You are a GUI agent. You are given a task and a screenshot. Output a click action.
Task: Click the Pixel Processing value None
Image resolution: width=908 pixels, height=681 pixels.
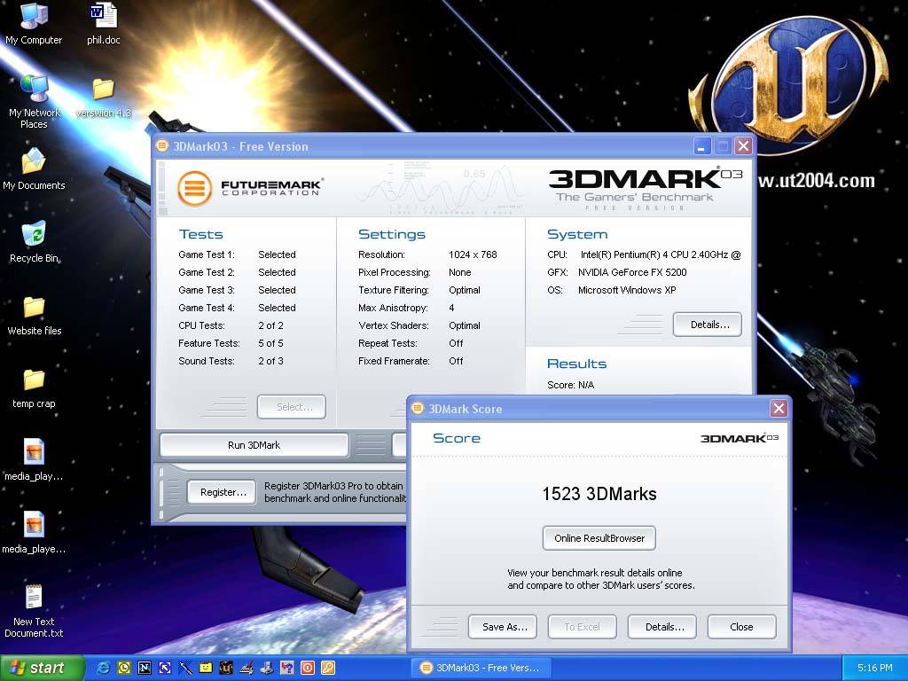[x=460, y=272]
